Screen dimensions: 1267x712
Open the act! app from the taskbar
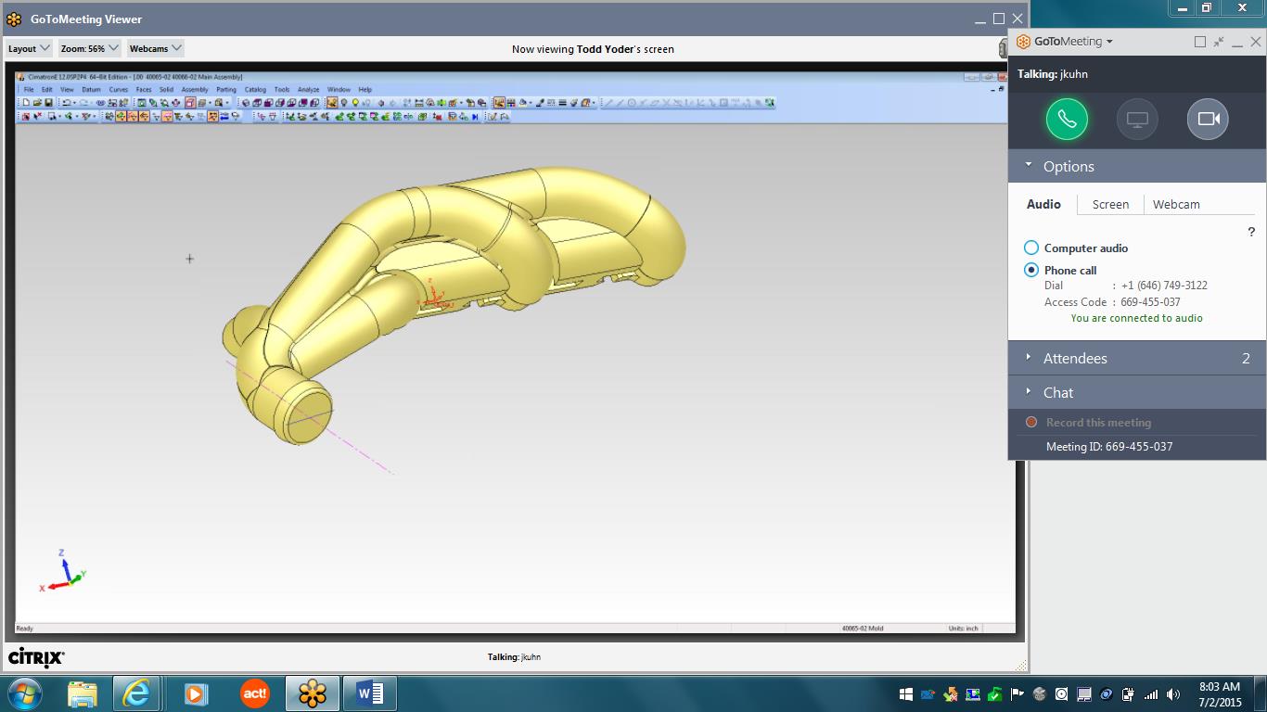pyautogui.click(x=254, y=693)
